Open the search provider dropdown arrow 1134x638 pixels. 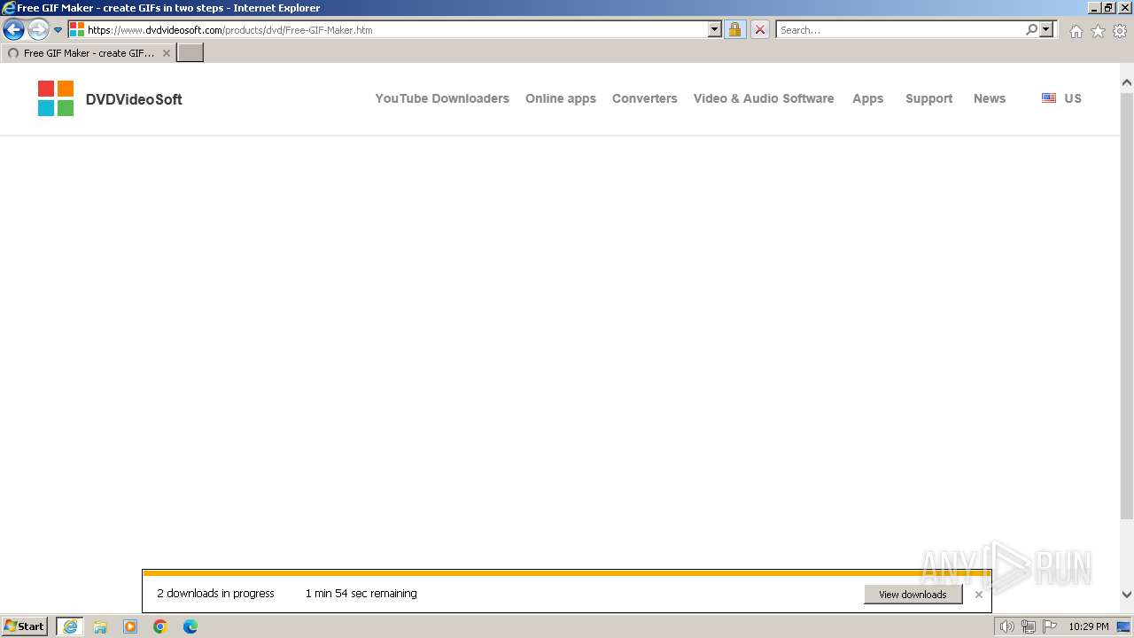1046,29
